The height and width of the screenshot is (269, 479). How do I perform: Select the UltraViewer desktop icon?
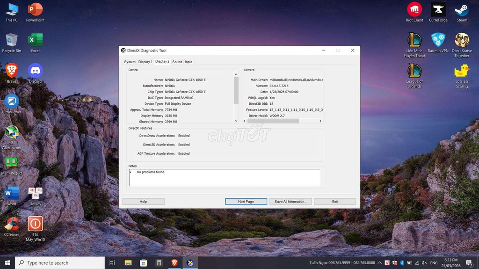pyautogui.click(x=12, y=104)
